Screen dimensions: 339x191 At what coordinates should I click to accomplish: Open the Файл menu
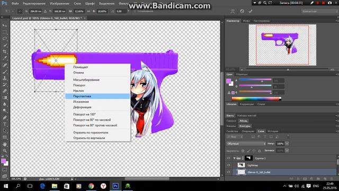pos(15,4)
